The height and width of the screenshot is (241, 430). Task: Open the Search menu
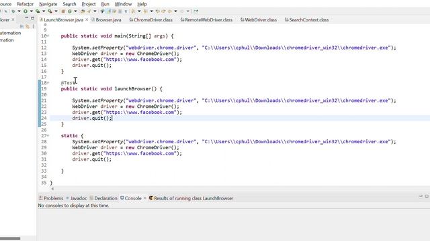(69, 4)
